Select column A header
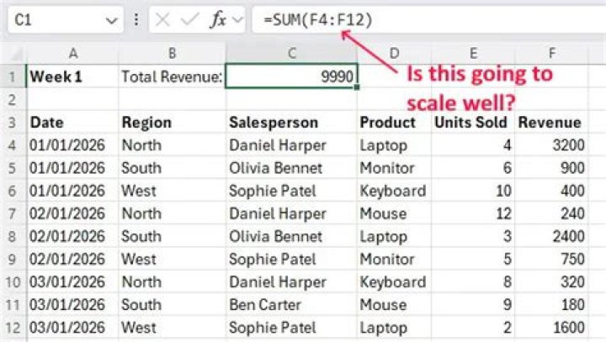Screen dimensions: 606x342 [x=72, y=53]
